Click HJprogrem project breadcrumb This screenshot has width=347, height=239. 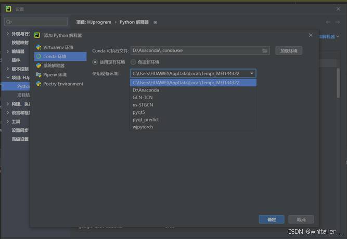point(94,22)
